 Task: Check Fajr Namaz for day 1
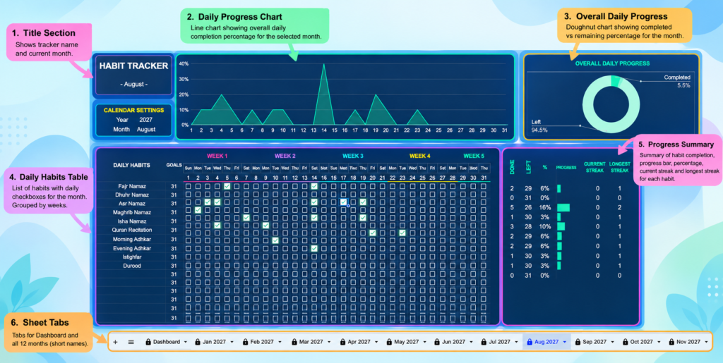188,186
